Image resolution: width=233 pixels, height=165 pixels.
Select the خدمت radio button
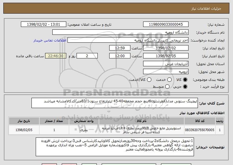pos(169,80)
